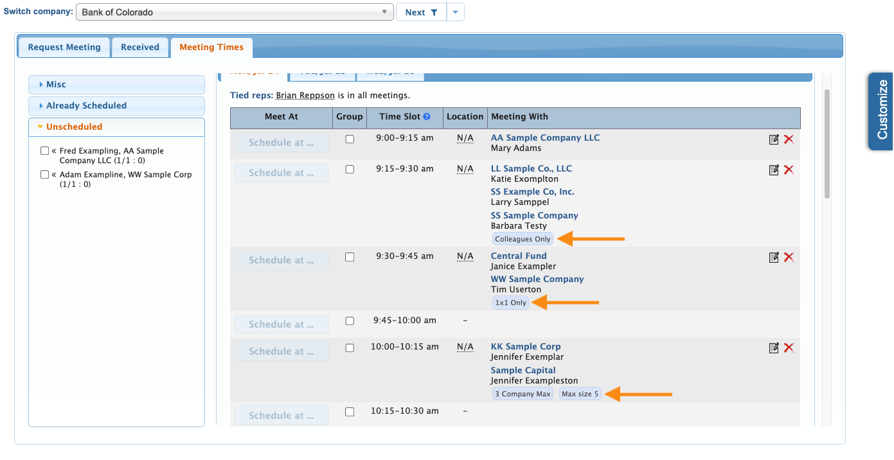Check the Adam Exampline unscheduled request
Image resolution: width=894 pixels, height=460 pixels.
click(44, 175)
